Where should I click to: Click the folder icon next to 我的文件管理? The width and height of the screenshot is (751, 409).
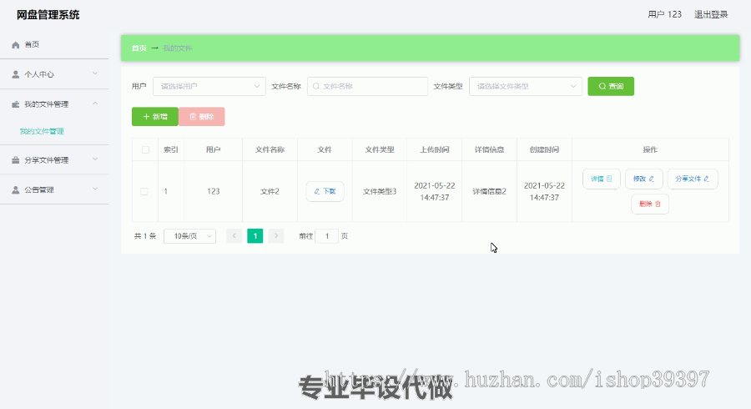click(x=15, y=104)
